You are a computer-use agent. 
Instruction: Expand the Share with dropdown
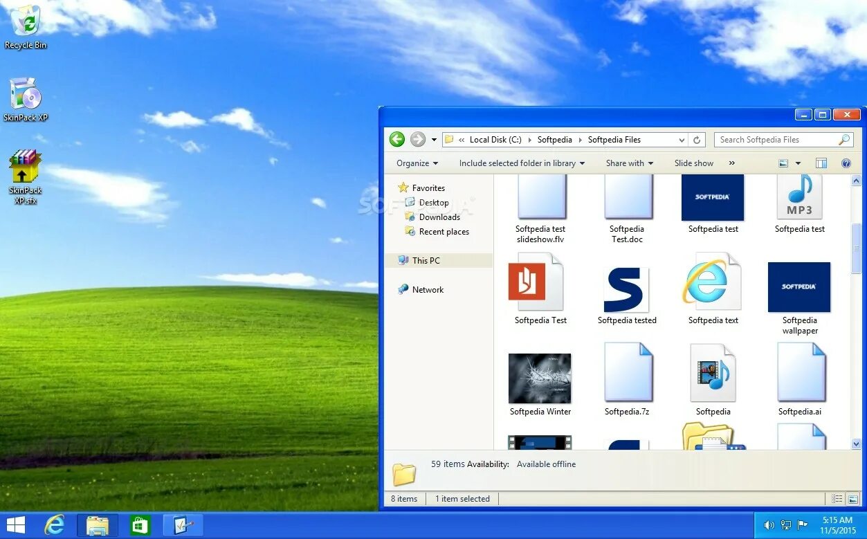tap(628, 163)
